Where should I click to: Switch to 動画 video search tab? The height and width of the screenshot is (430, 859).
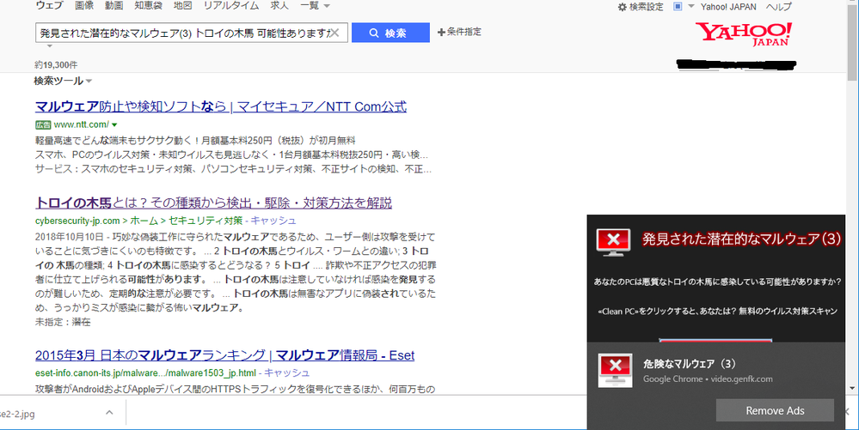114,5
